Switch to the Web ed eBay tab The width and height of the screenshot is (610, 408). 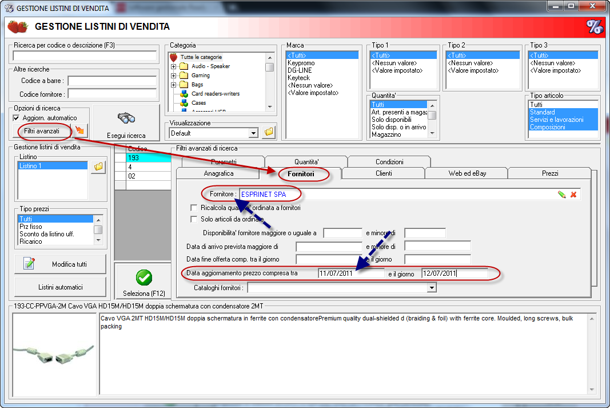coord(467,173)
